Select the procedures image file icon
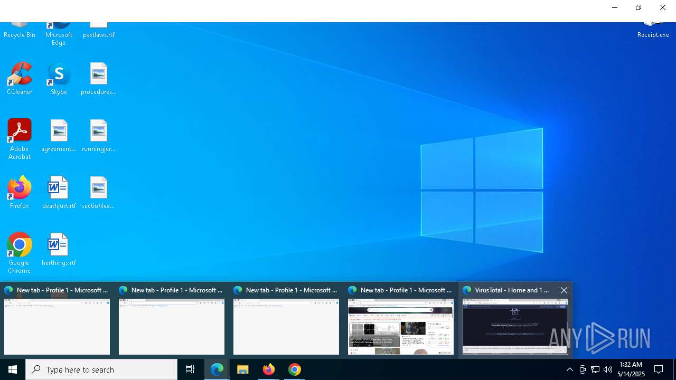 (x=99, y=79)
